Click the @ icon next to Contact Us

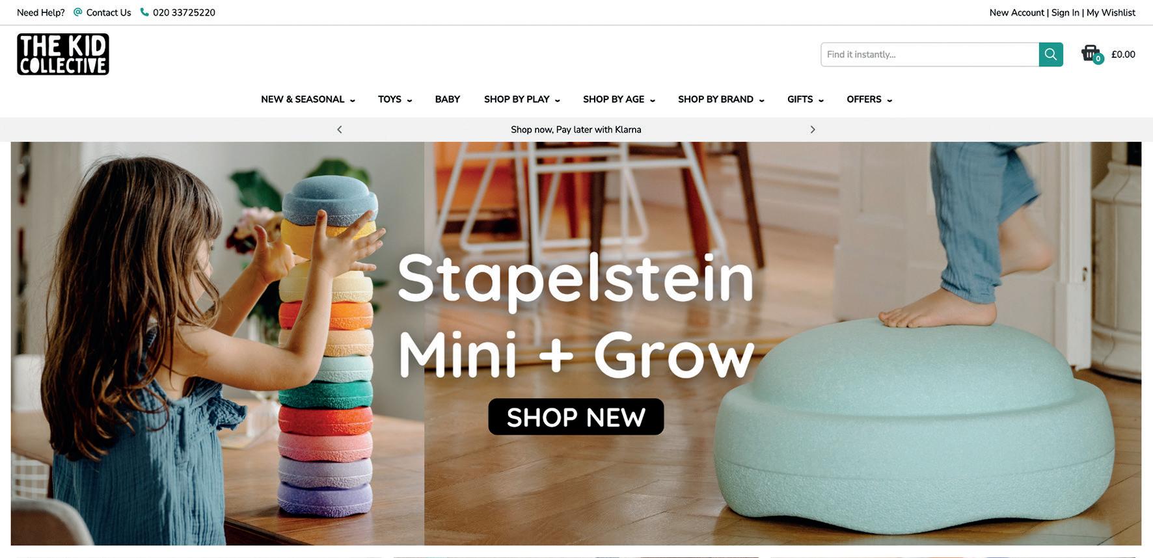[x=78, y=12]
